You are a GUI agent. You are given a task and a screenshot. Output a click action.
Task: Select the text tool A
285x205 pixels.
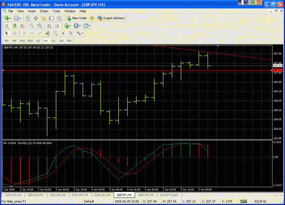(63, 33)
